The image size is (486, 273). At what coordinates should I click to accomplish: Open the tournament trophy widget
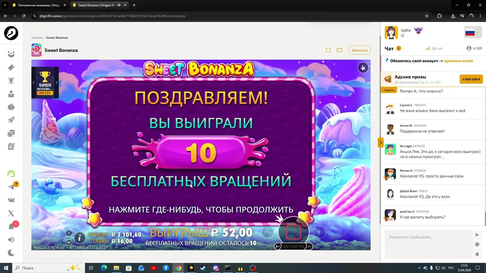pos(45,82)
